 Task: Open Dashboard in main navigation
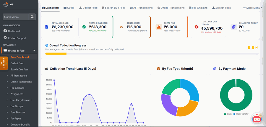pyautogui.click(x=14, y=31)
